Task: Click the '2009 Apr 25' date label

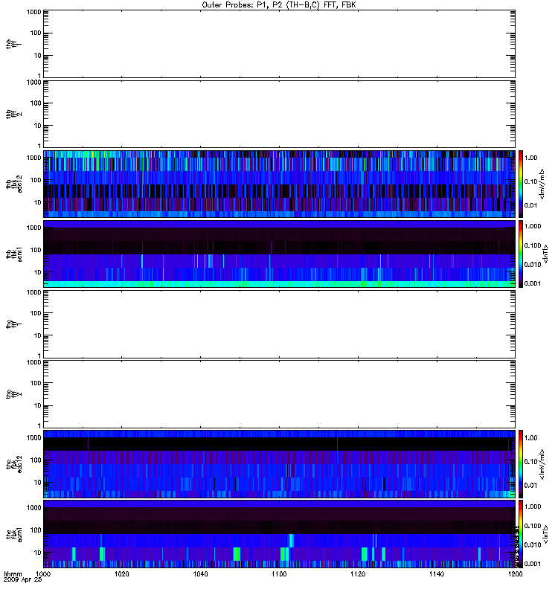Action: [23, 579]
